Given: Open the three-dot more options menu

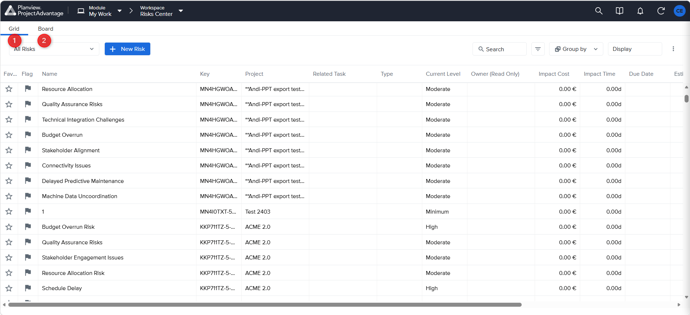Looking at the screenshot, I should click(x=673, y=49).
